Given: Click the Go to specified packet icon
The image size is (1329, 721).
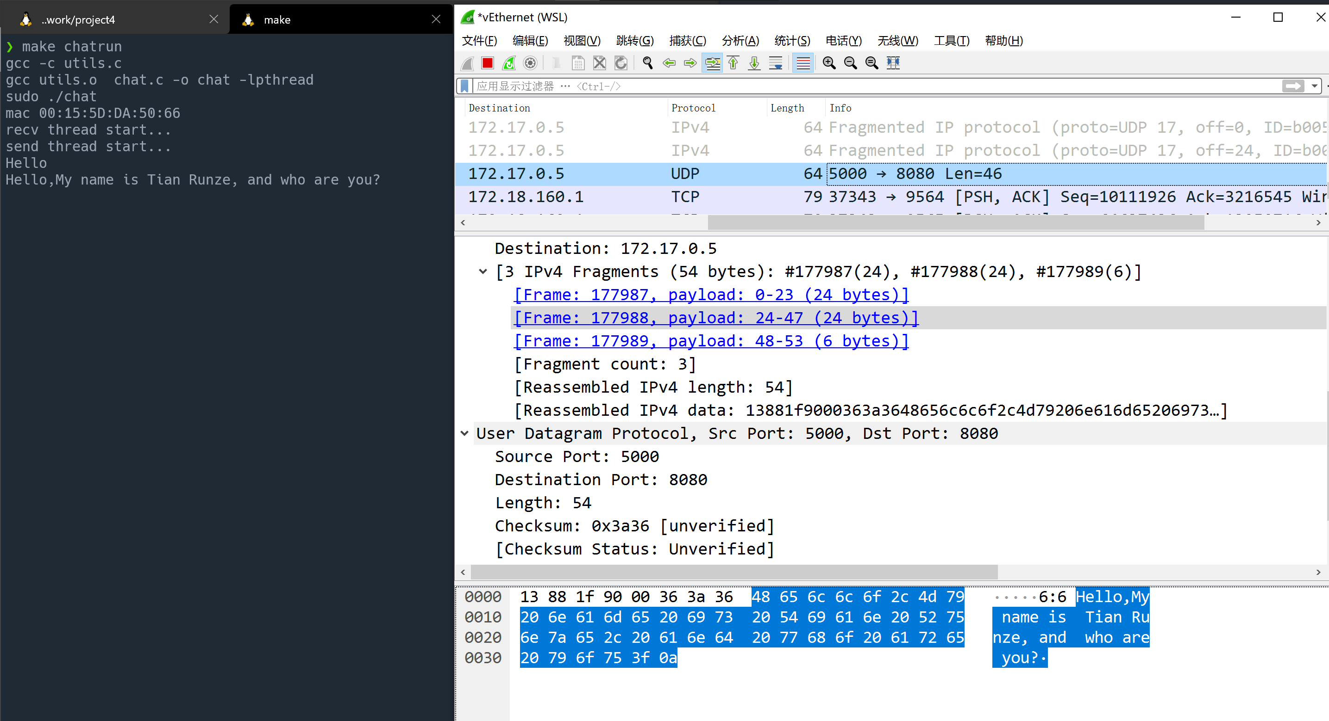Looking at the screenshot, I should pyautogui.click(x=712, y=63).
